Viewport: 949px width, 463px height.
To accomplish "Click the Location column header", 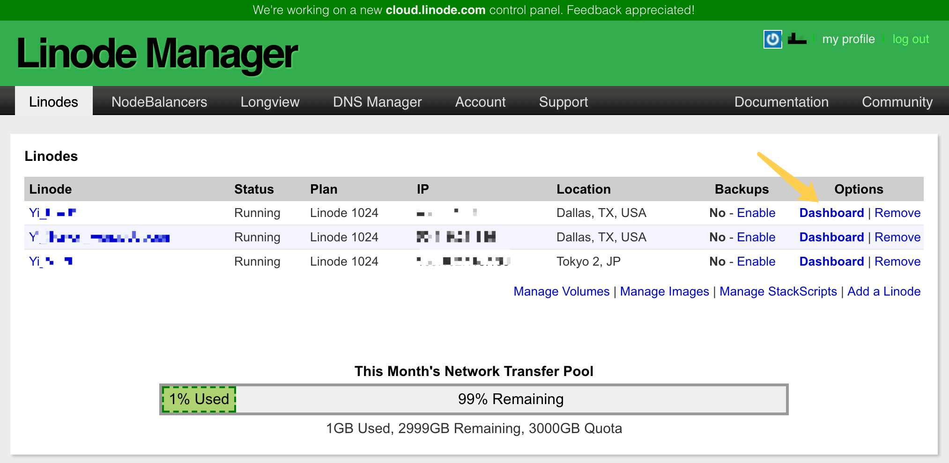I will (x=584, y=189).
